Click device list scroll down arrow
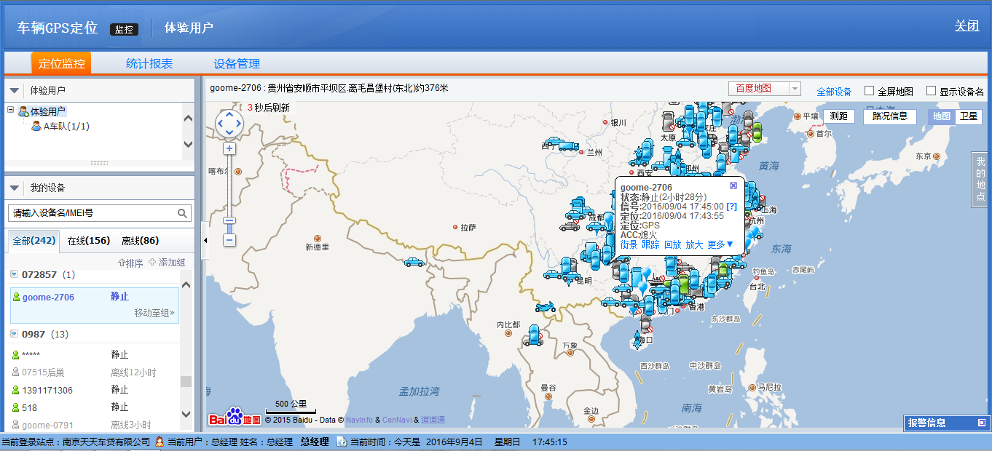 pos(186,414)
